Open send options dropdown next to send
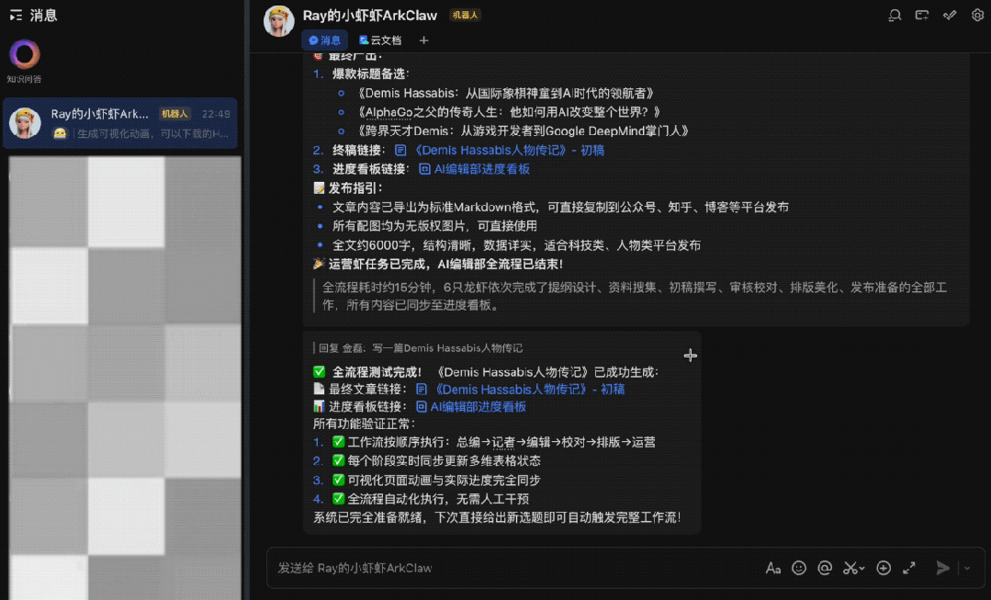Viewport: 991px width, 600px height. 967,568
